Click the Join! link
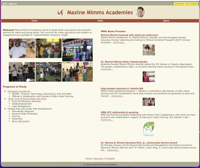The image size is (200, 168). (x=5, y=4)
